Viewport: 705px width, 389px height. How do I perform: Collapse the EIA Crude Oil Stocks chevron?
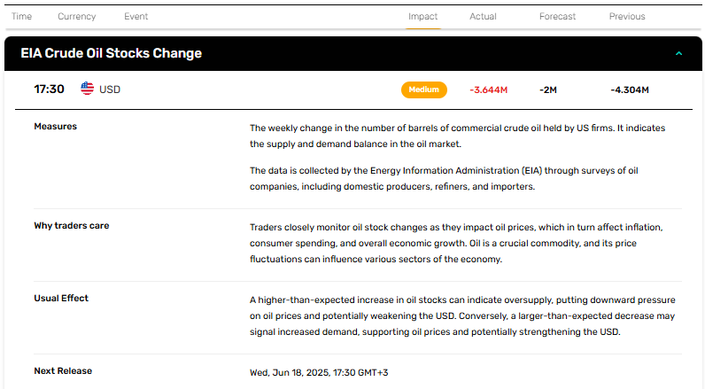pos(678,53)
